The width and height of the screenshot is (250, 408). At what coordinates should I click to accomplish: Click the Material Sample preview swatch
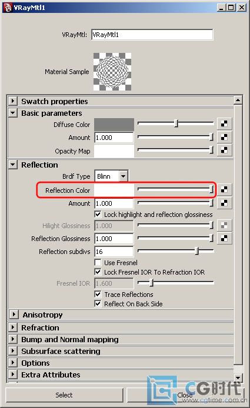(112, 72)
